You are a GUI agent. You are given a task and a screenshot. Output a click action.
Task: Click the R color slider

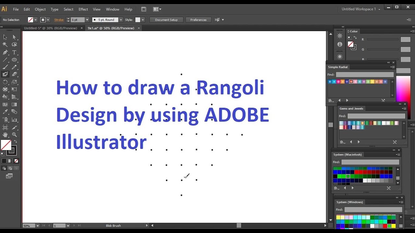click(x=383, y=39)
